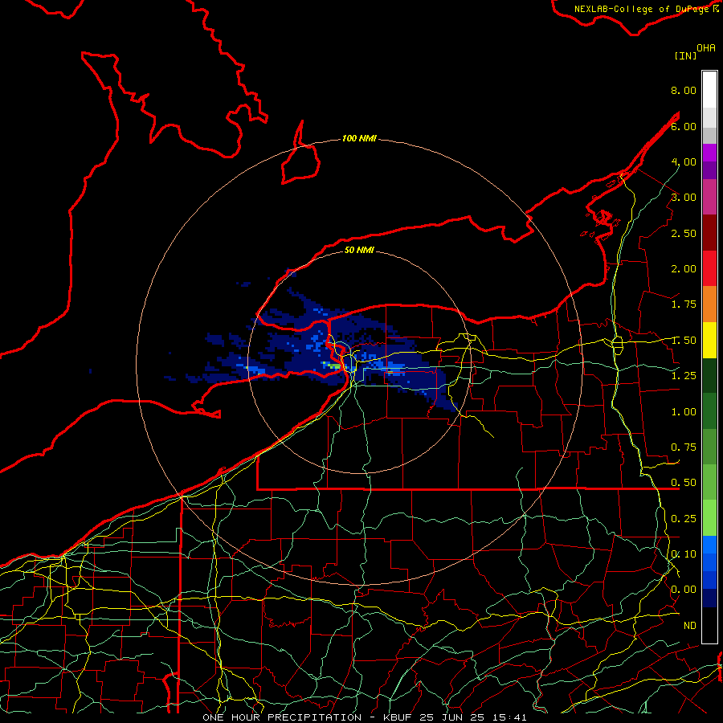Click the 2.00 legend value
The image size is (723, 723).
click(683, 269)
